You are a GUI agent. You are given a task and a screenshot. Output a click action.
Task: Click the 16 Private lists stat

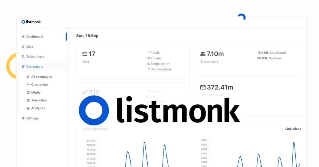[154, 58]
